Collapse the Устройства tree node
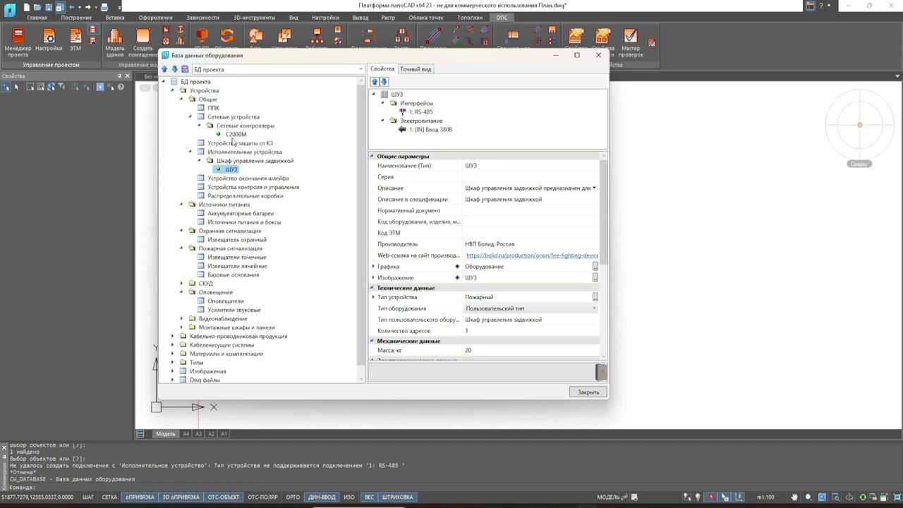This screenshot has height=508, width=903. coord(173,90)
